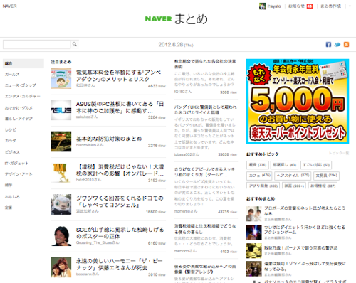Open the ASUS製のPC基板 article title

120,107
